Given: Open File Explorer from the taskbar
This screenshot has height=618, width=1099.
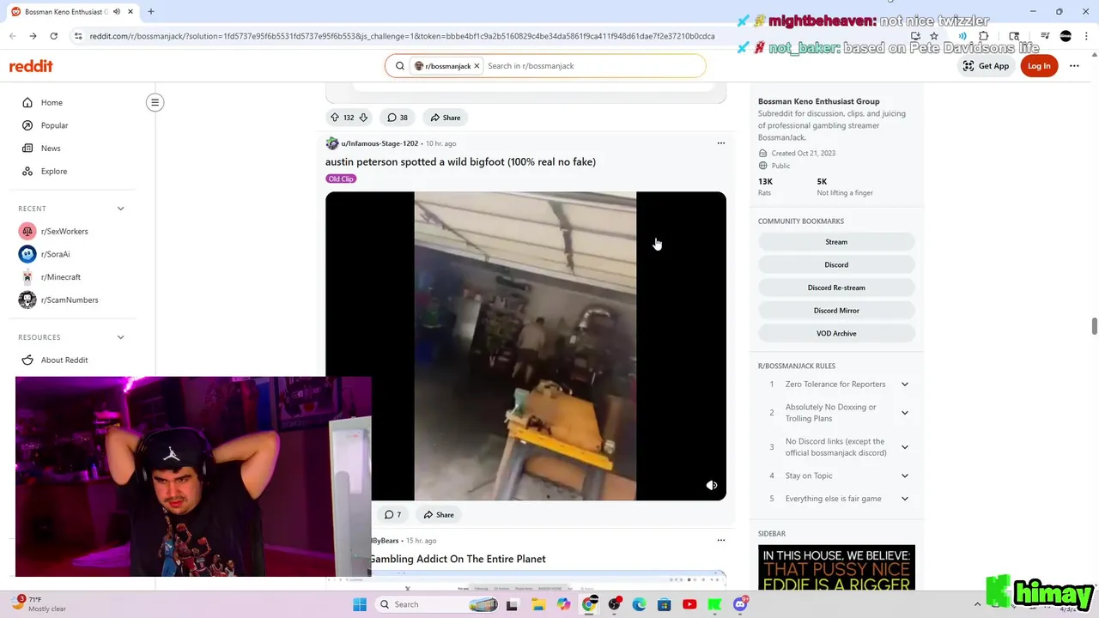Looking at the screenshot, I should coord(538,604).
